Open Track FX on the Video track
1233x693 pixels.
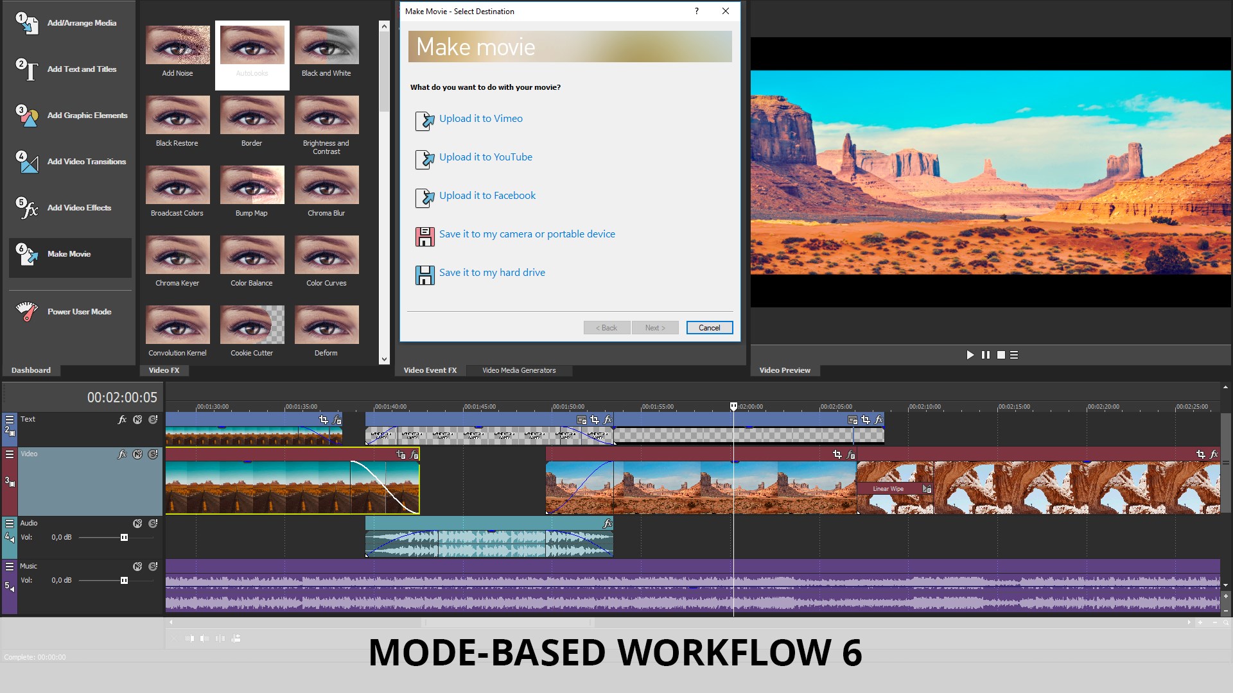(x=122, y=454)
